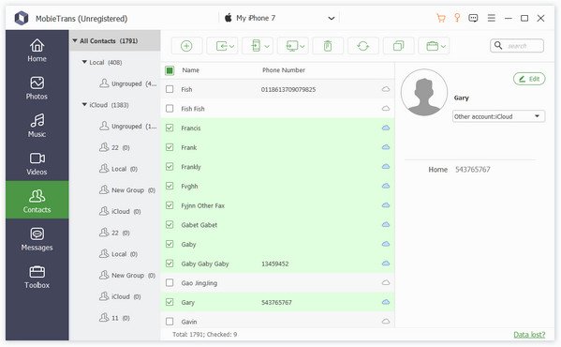This screenshot has width=561, height=347.
Task: Click Gary's profile avatar picture
Action: pyautogui.click(x=424, y=93)
